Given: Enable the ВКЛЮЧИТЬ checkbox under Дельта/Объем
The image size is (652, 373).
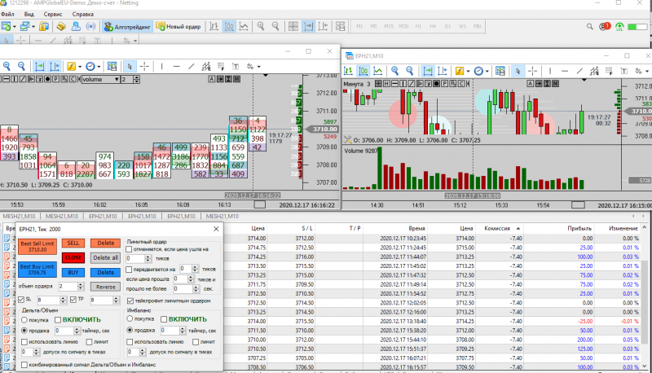Looking at the screenshot, I should (57, 320).
